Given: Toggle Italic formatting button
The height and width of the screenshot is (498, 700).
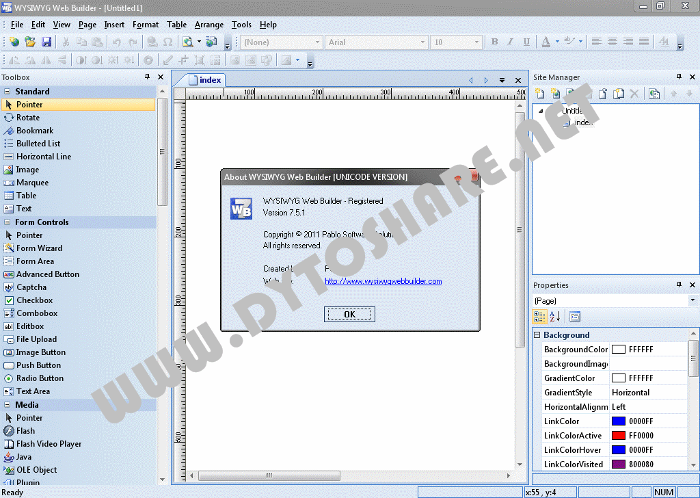Looking at the screenshot, I should coord(510,42).
